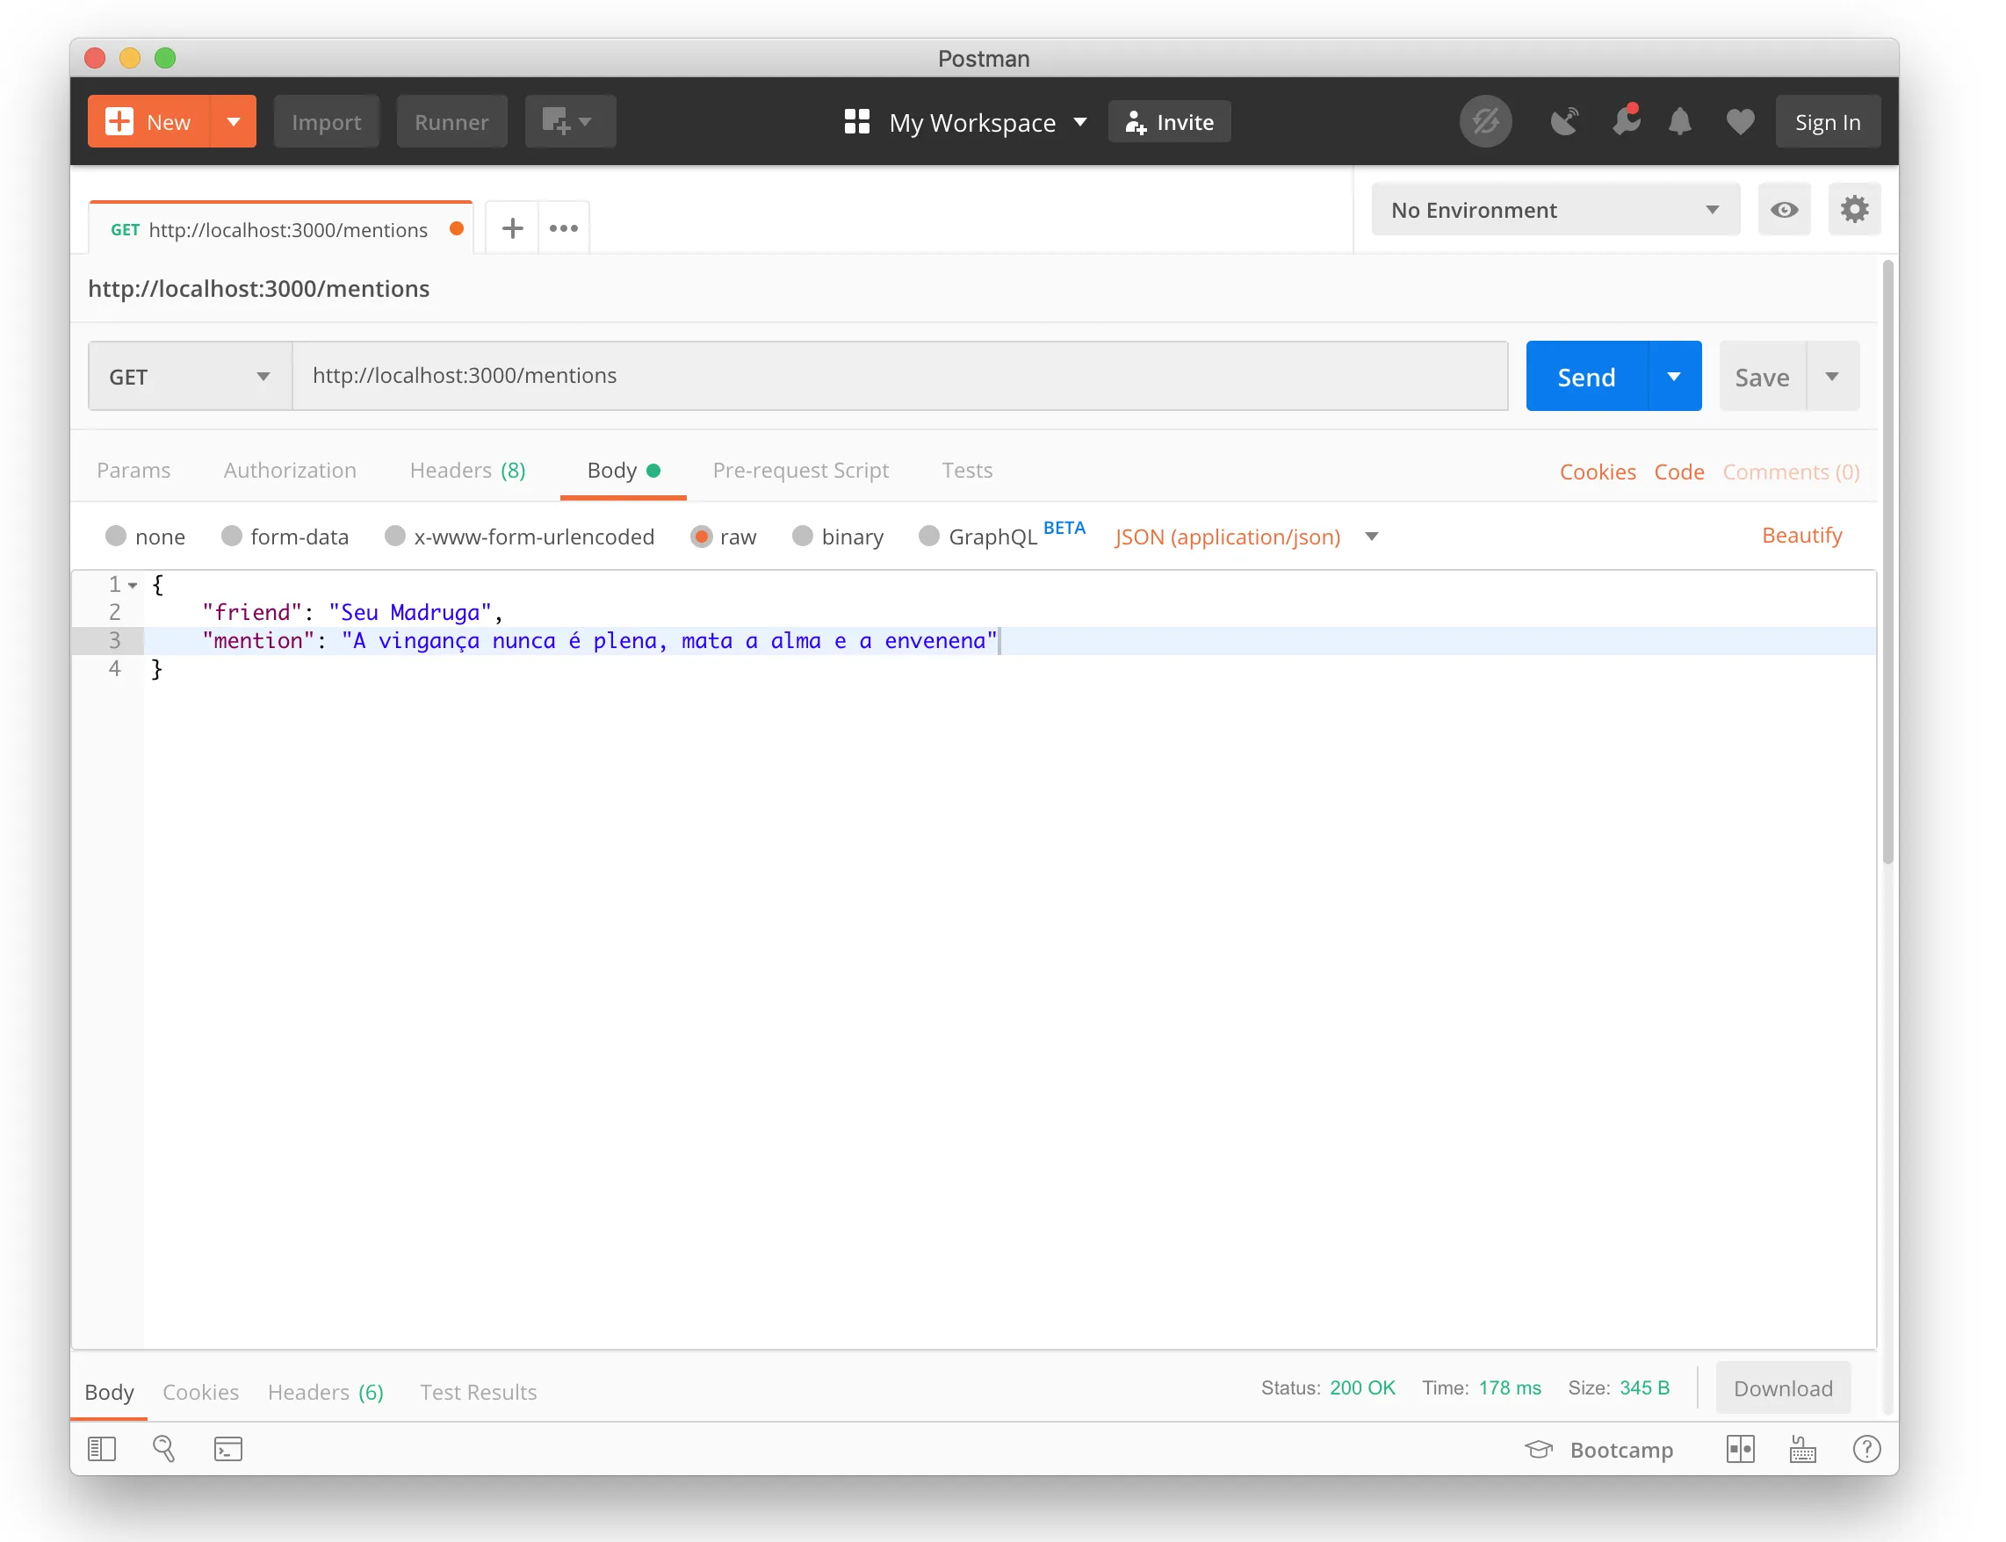Open notifications bell
Screen dimensions: 2006x1542
(1680, 120)
